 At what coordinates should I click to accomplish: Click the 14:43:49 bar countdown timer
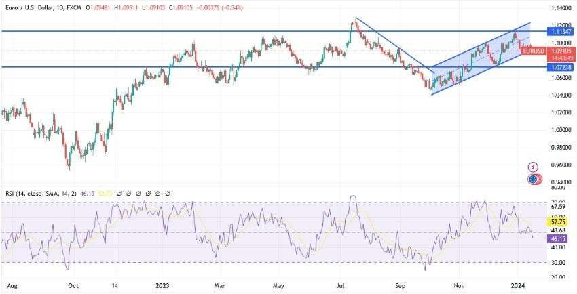[x=561, y=58]
